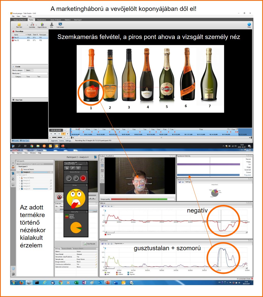Image resolution: width=263 pixels, height=297 pixels.
Task: Collapse Participant 3 tree node
Action: [17, 175]
